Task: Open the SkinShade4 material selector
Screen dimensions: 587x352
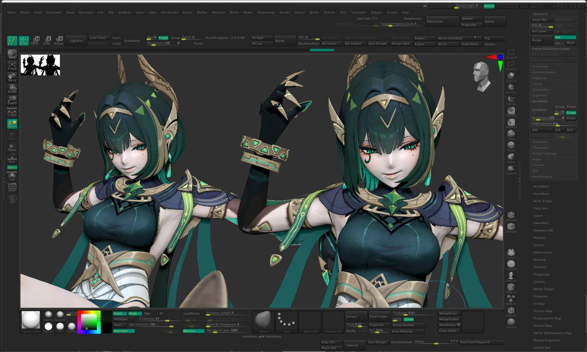Action: (30, 322)
